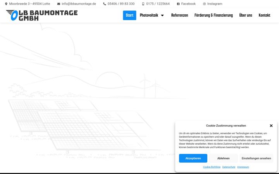Click the Instagram logo icon
Image resolution: width=279 pixels, height=174 pixels.
click(204, 4)
